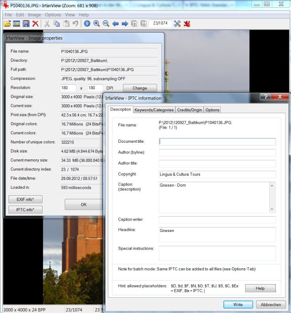Click the status bar 23/1074 entry

pyautogui.click(x=74, y=310)
